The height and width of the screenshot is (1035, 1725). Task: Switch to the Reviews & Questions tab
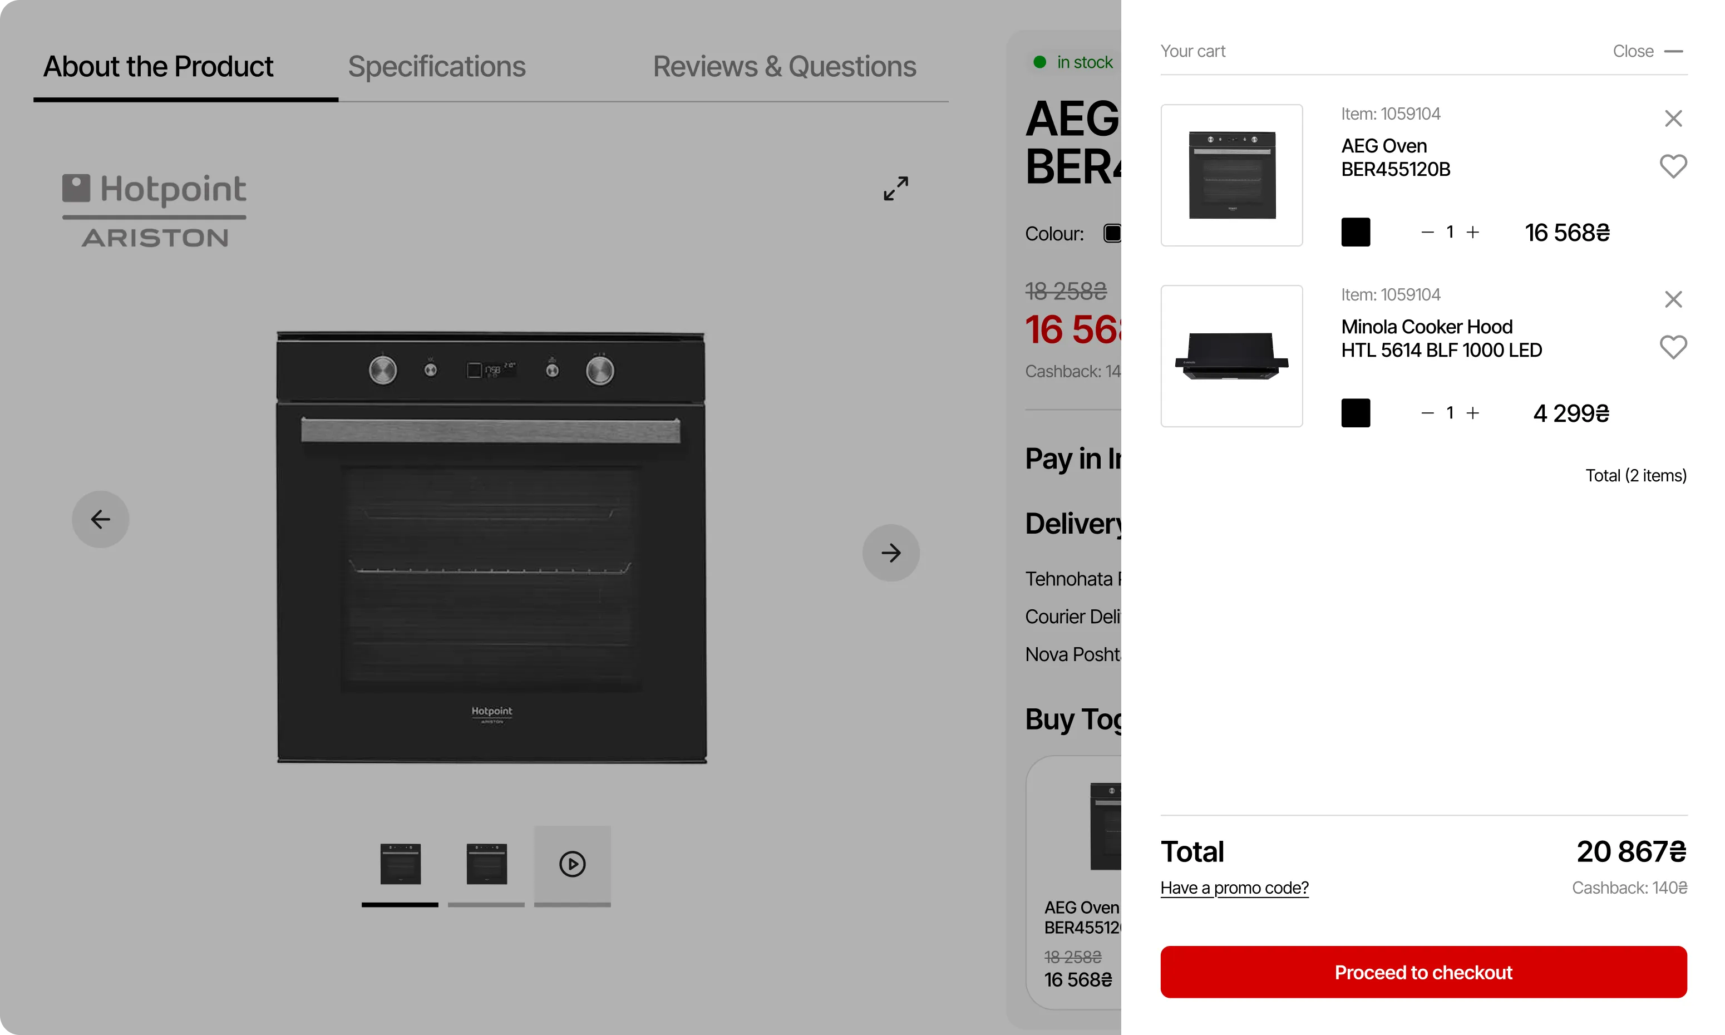click(x=783, y=67)
